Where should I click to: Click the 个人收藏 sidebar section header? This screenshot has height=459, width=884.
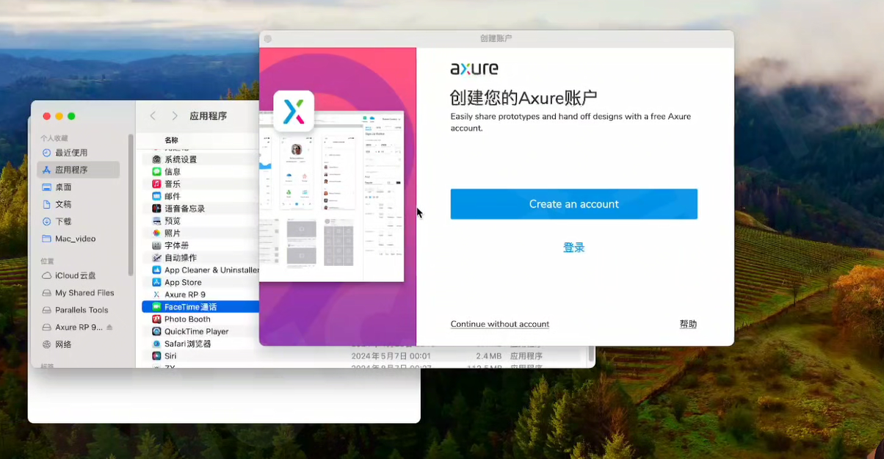54,138
